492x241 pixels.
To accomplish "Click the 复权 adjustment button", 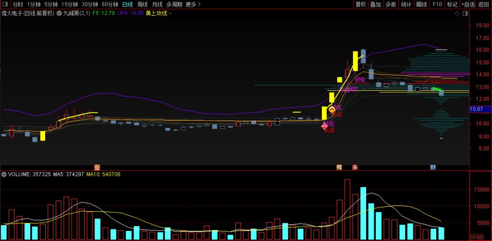I will (x=360, y=5).
